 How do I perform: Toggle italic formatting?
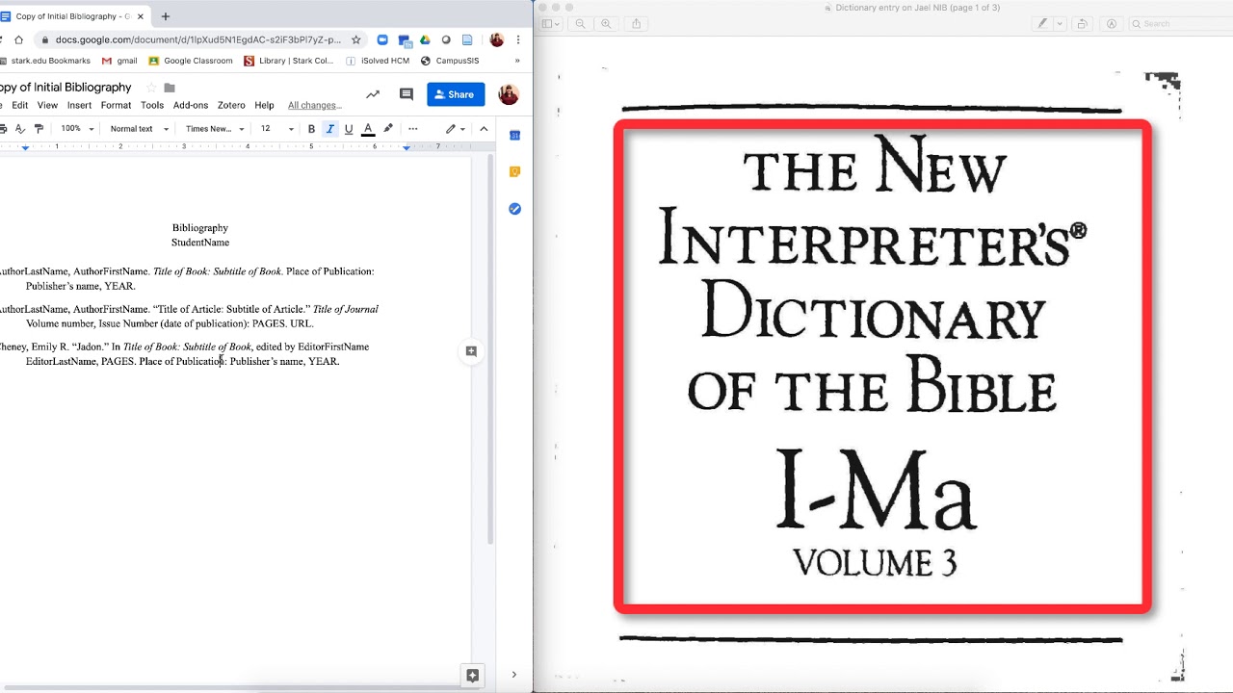point(330,129)
